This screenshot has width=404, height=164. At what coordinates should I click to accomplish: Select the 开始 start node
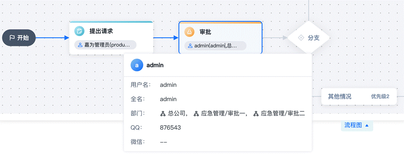19,38
